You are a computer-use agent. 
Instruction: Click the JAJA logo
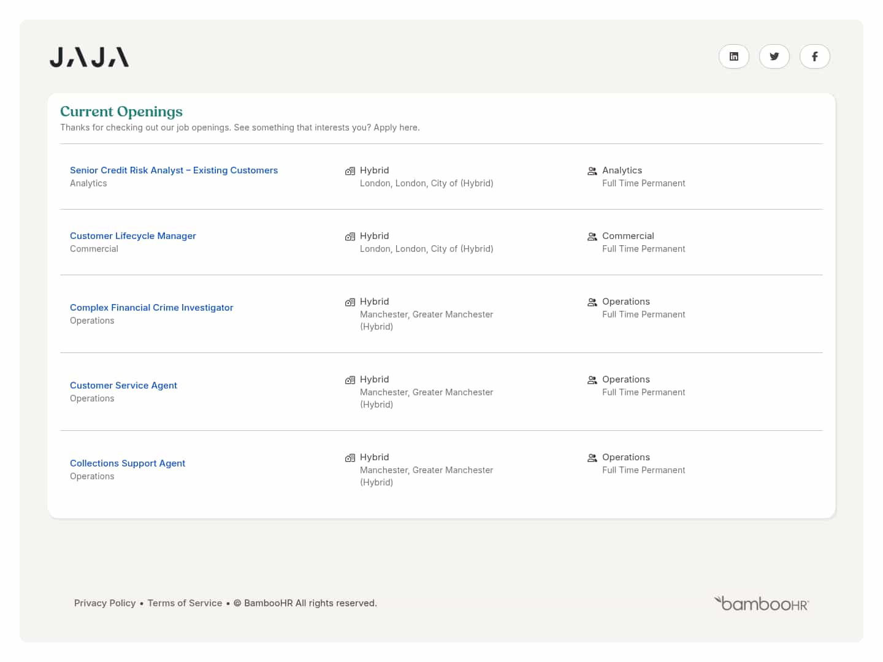90,57
